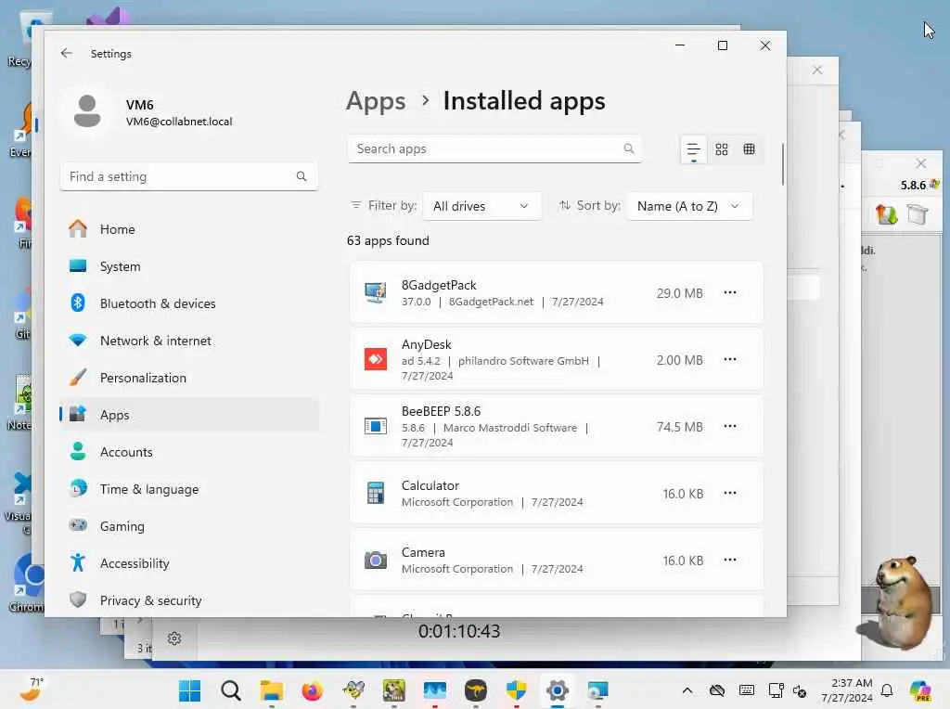Click the search magnifier in Search apps

629,148
